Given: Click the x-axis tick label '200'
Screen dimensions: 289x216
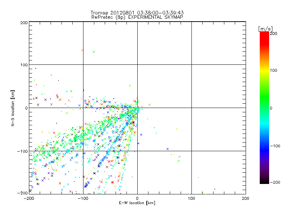Looking at the screenshot, I should (245, 198).
